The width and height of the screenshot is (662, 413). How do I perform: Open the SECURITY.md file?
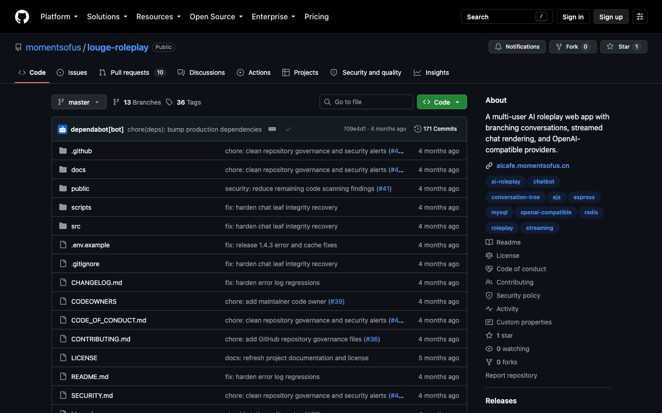click(x=92, y=396)
